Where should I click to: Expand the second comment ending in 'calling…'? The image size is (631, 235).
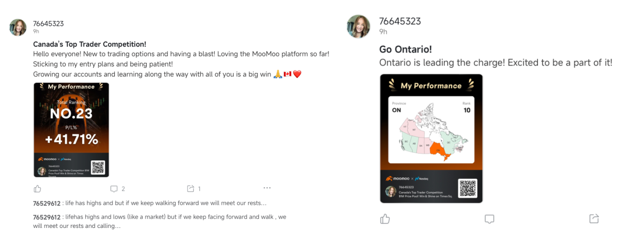click(x=160, y=221)
